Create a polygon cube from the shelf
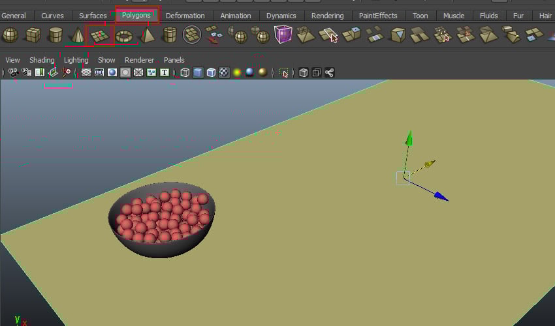555x326 pixels. click(33, 35)
